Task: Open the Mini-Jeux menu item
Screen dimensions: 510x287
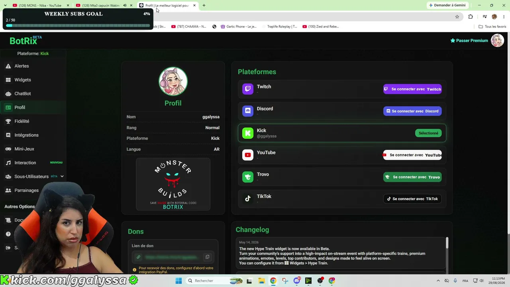Action: pyautogui.click(x=24, y=149)
